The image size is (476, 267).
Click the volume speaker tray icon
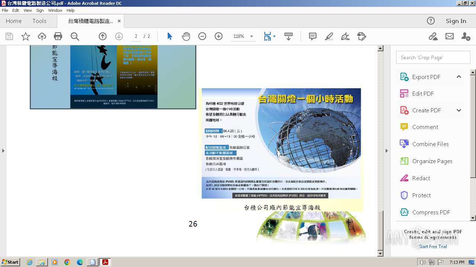[422, 262]
